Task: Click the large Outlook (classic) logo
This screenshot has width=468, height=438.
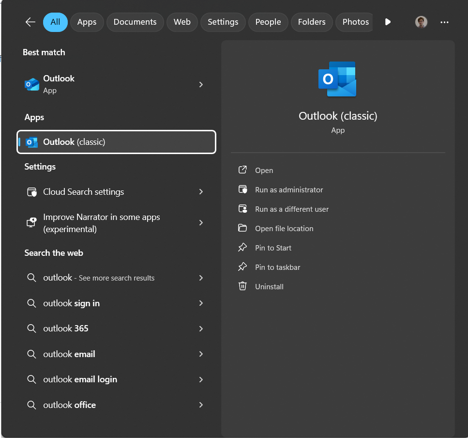Action: point(337,79)
